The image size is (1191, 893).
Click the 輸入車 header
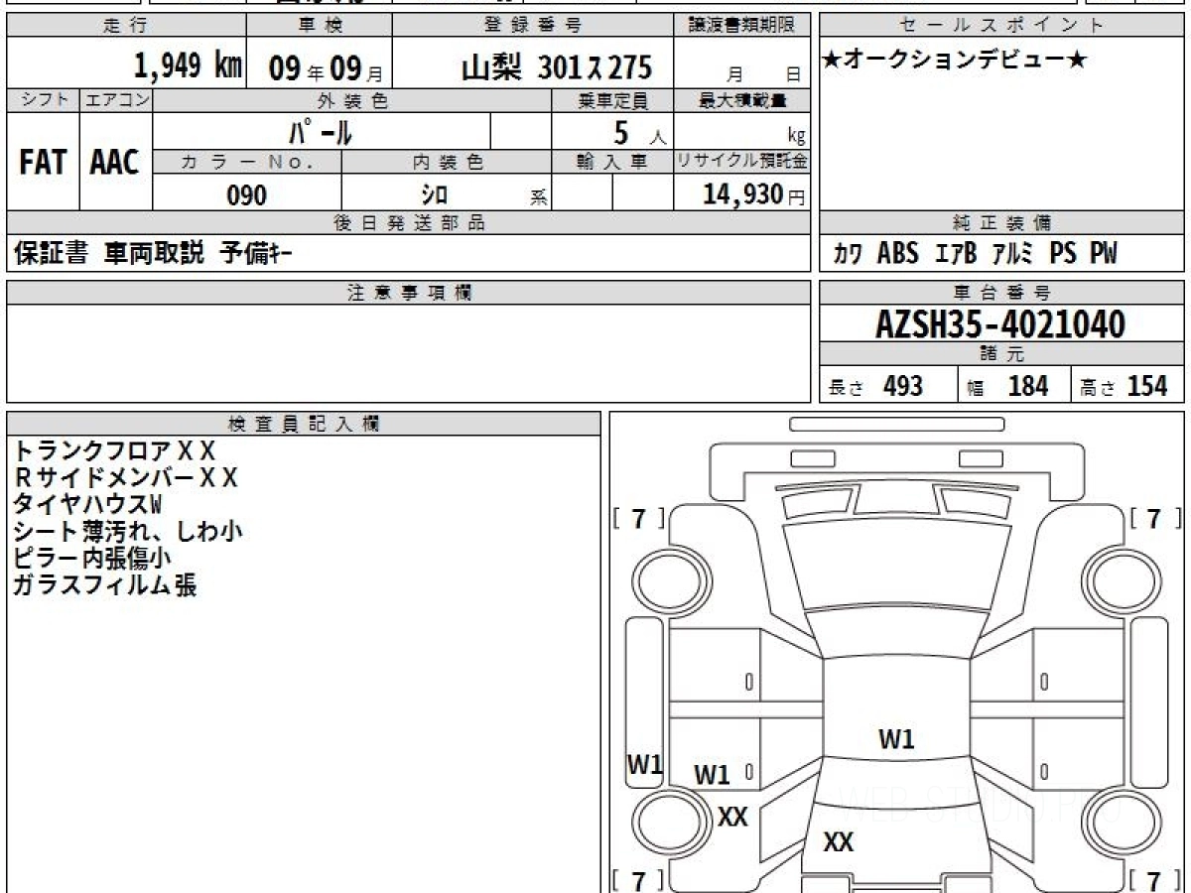pyautogui.click(x=612, y=163)
